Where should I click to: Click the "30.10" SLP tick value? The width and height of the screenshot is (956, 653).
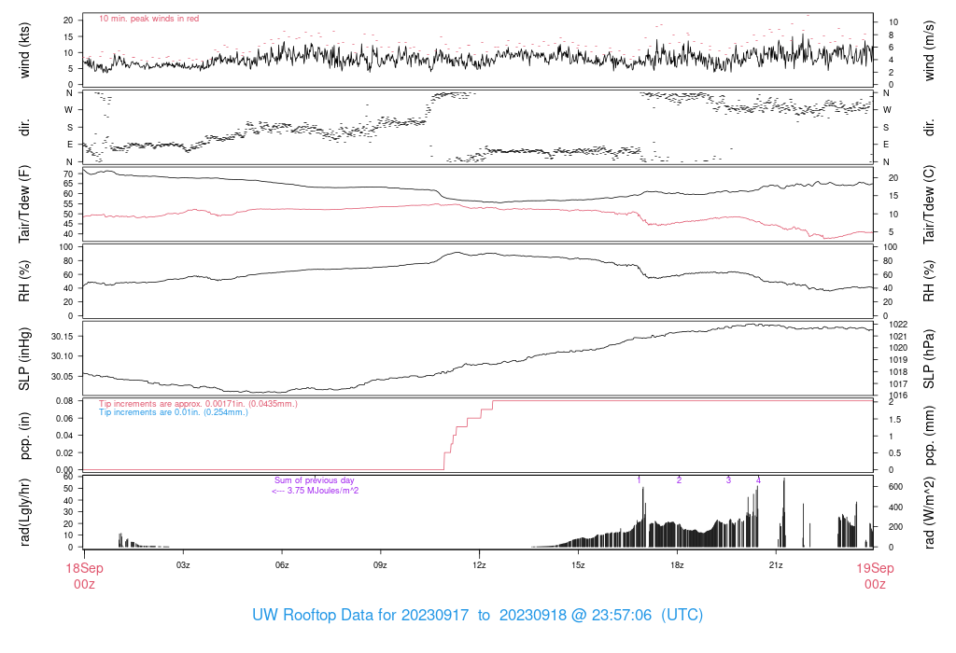63,356
